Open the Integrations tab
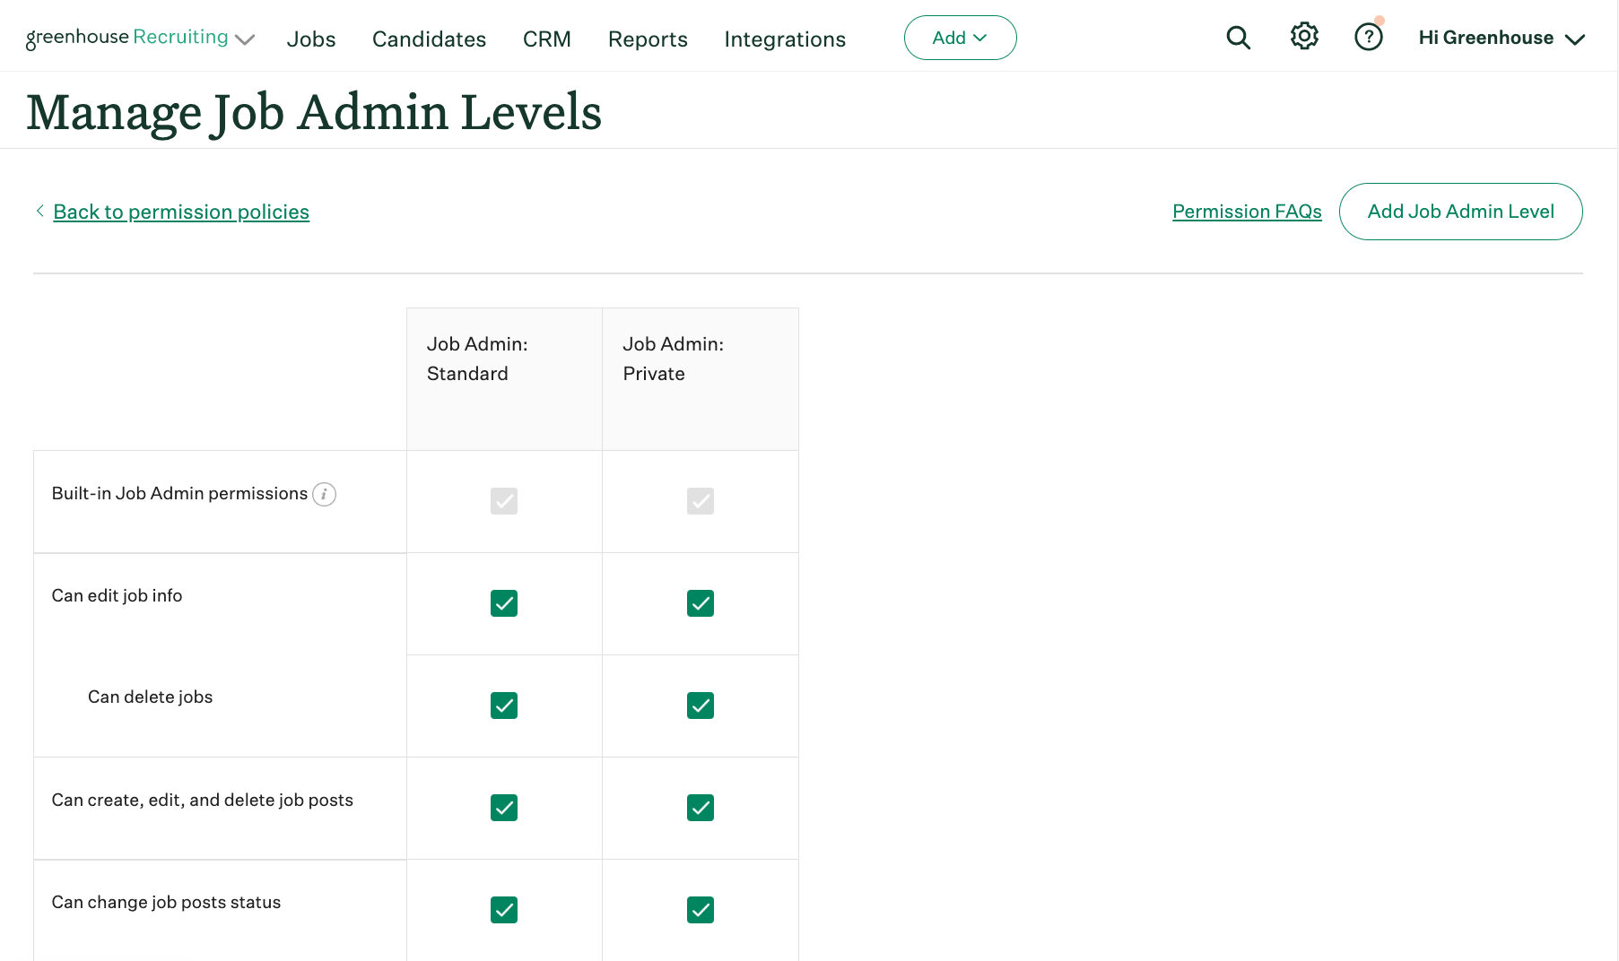The height and width of the screenshot is (961, 1619). (785, 39)
